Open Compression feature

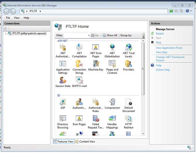coord(112,104)
